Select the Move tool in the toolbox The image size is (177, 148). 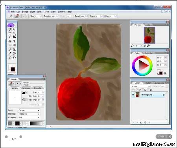pos(14,29)
